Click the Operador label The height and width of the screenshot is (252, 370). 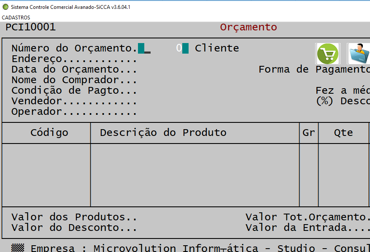click(74, 112)
